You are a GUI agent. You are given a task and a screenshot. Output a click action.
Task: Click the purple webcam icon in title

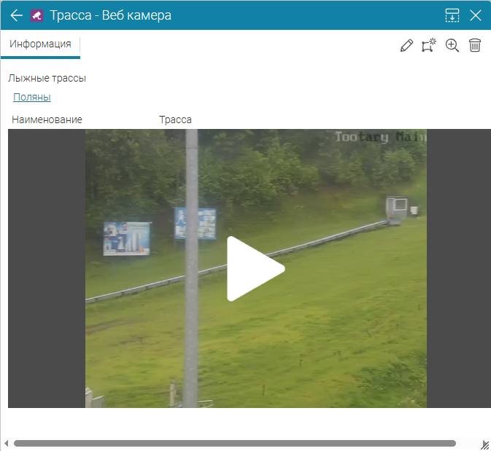36,15
